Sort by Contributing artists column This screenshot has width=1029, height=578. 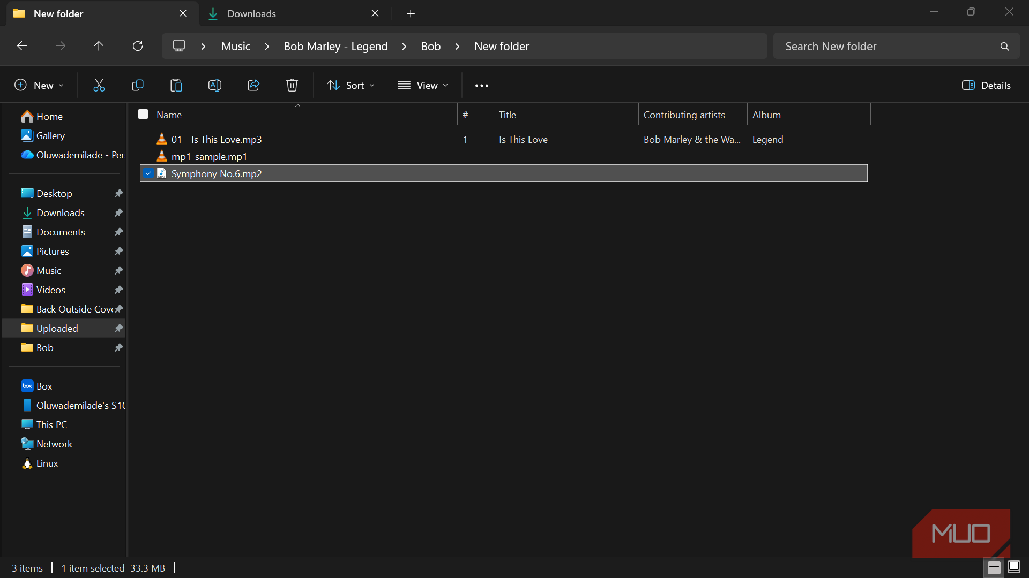coord(693,115)
